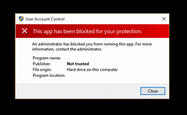Dismiss dialog with the X button
The height and width of the screenshot is (115, 187).
coord(164,19)
